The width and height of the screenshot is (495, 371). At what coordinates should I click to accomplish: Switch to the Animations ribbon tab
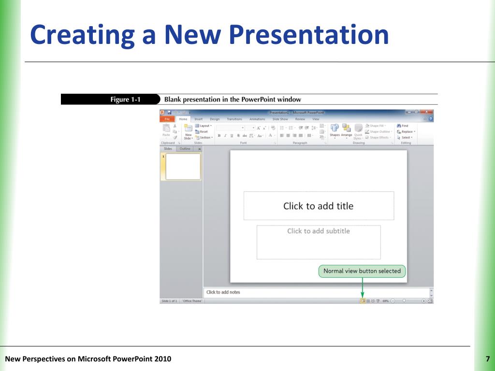pyautogui.click(x=257, y=119)
